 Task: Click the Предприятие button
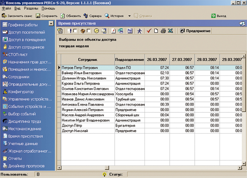pyautogui.click(x=195, y=31)
